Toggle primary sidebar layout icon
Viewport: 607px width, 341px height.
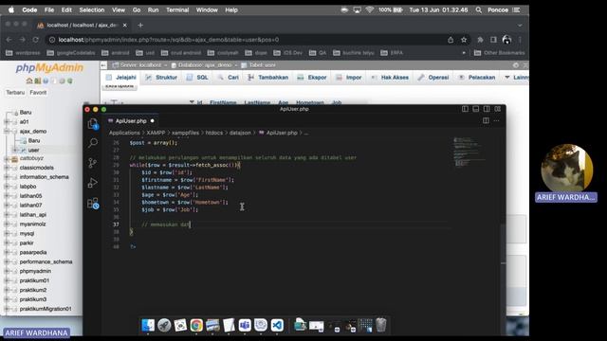tap(465, 109)
